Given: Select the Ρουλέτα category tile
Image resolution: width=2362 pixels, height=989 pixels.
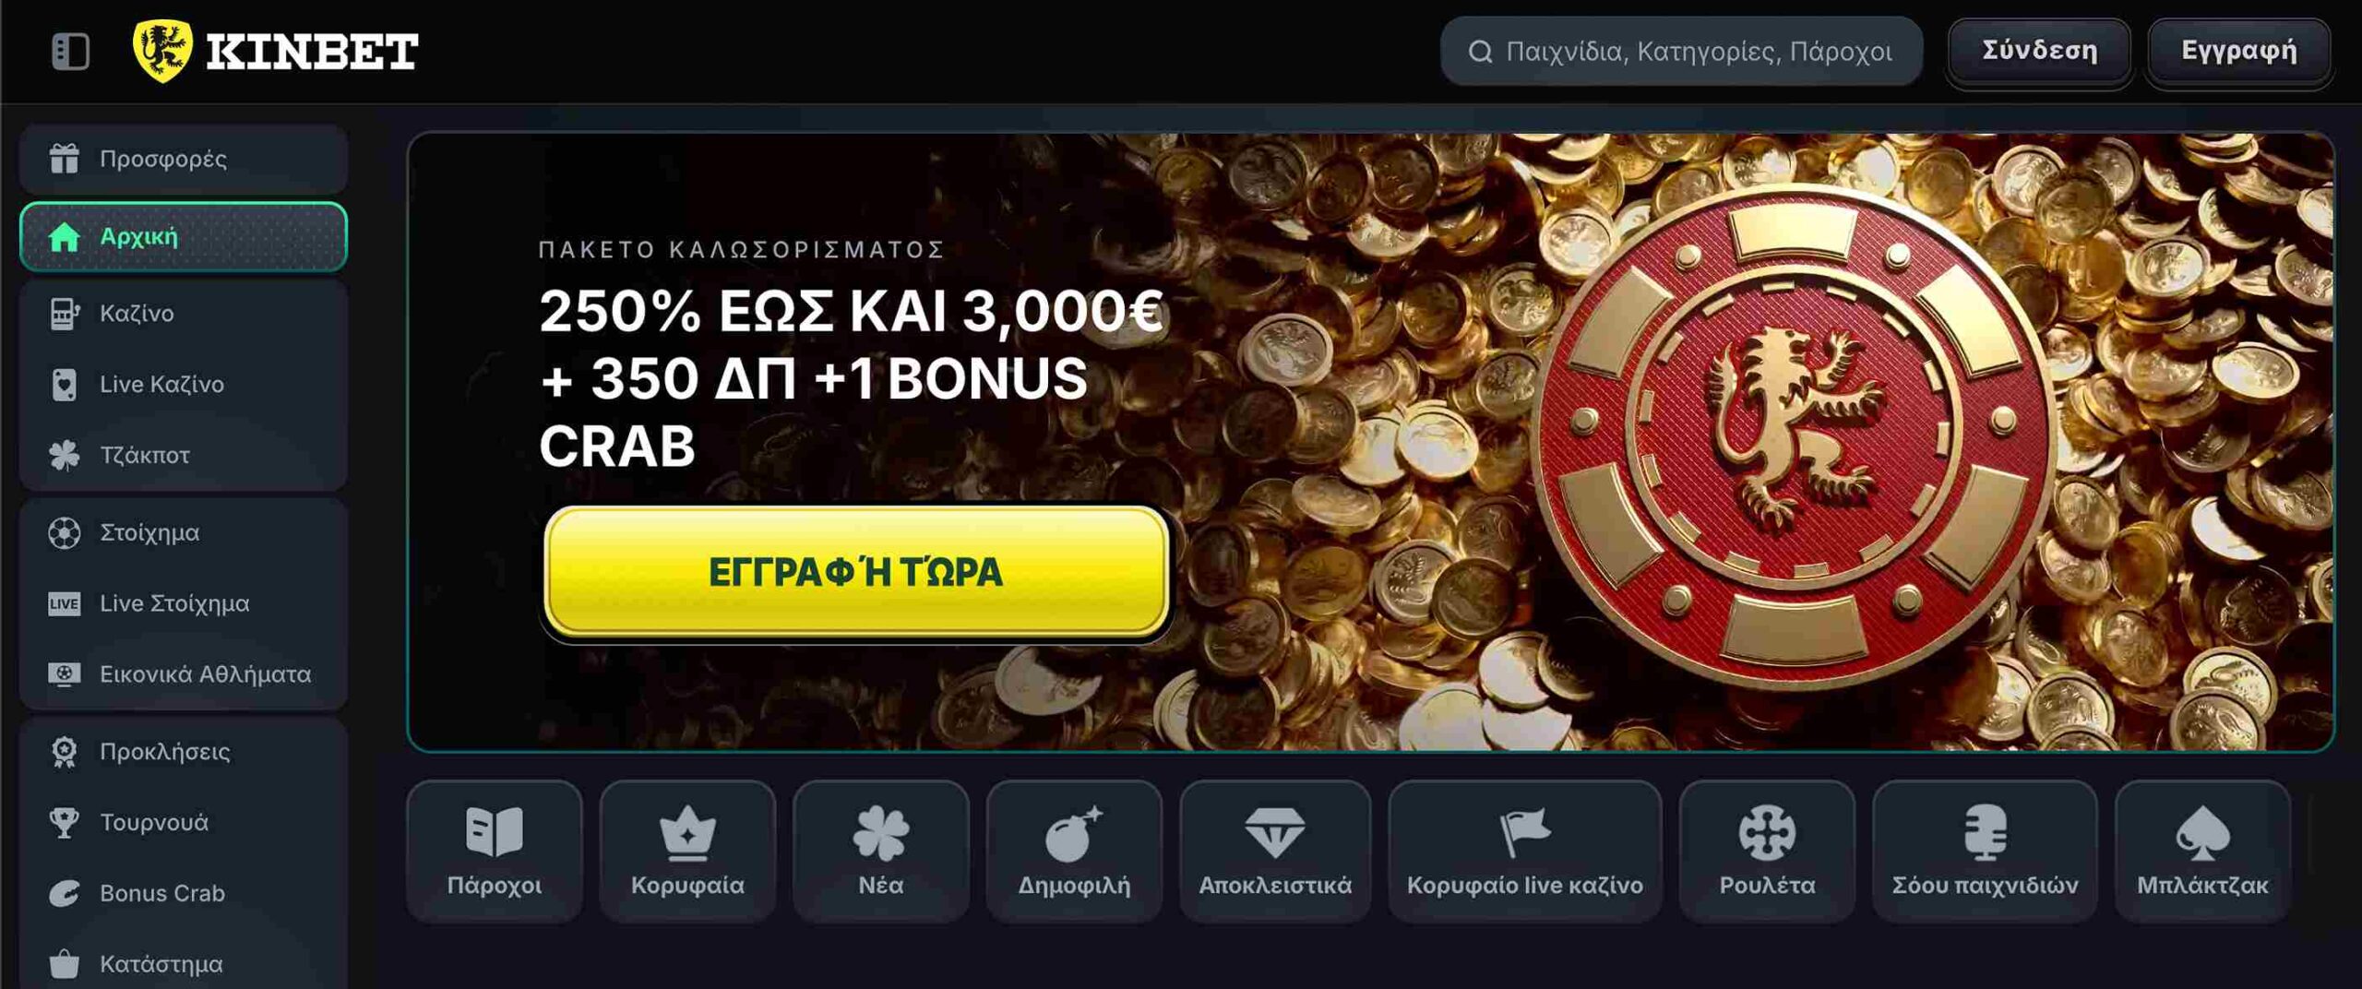Looking at the screenshot, I should point(1767,851).
